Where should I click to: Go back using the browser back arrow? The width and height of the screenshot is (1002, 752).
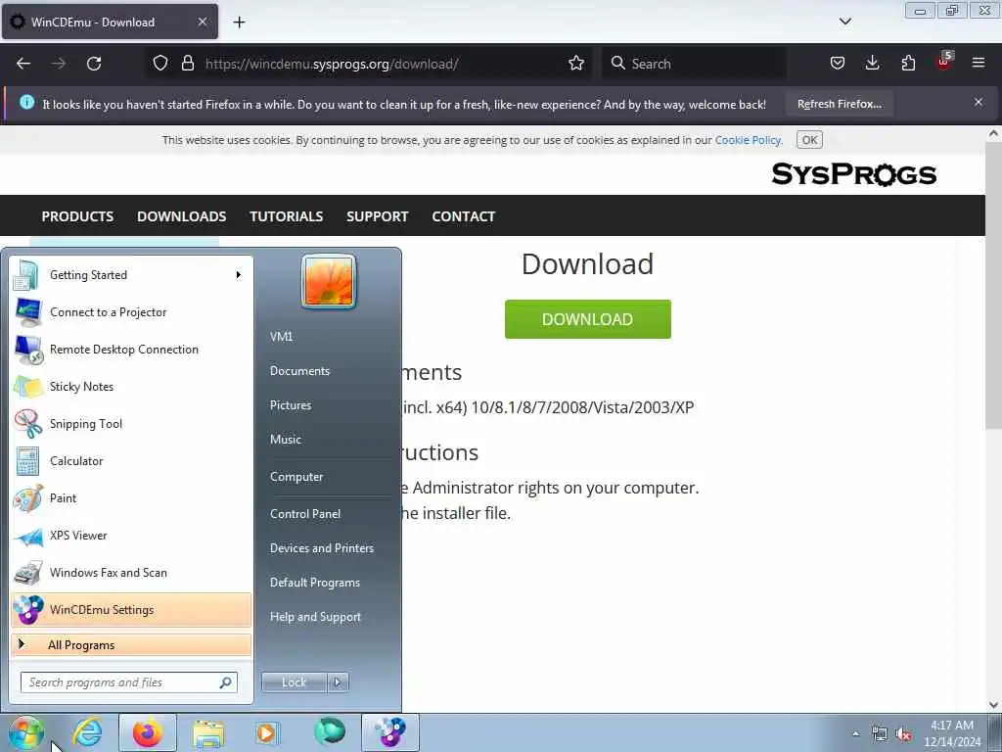(23, 64)
